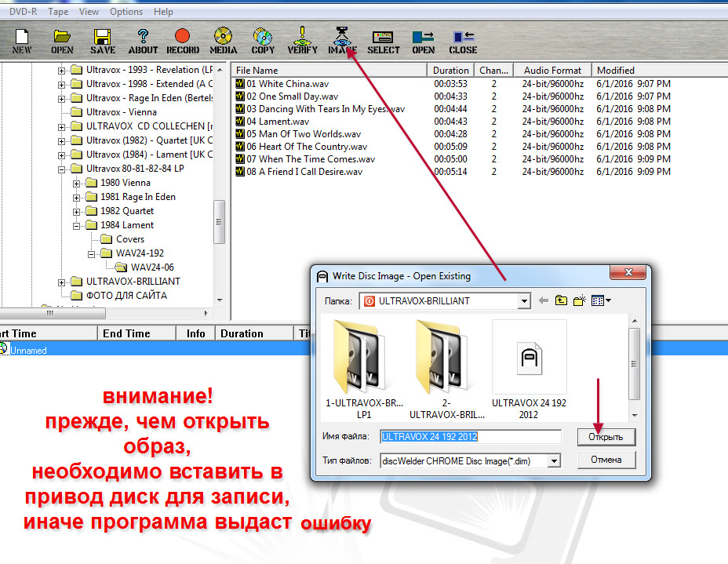Open the DVD-R menu
Viewport: 728px width, 564px height.
[23, 12]
